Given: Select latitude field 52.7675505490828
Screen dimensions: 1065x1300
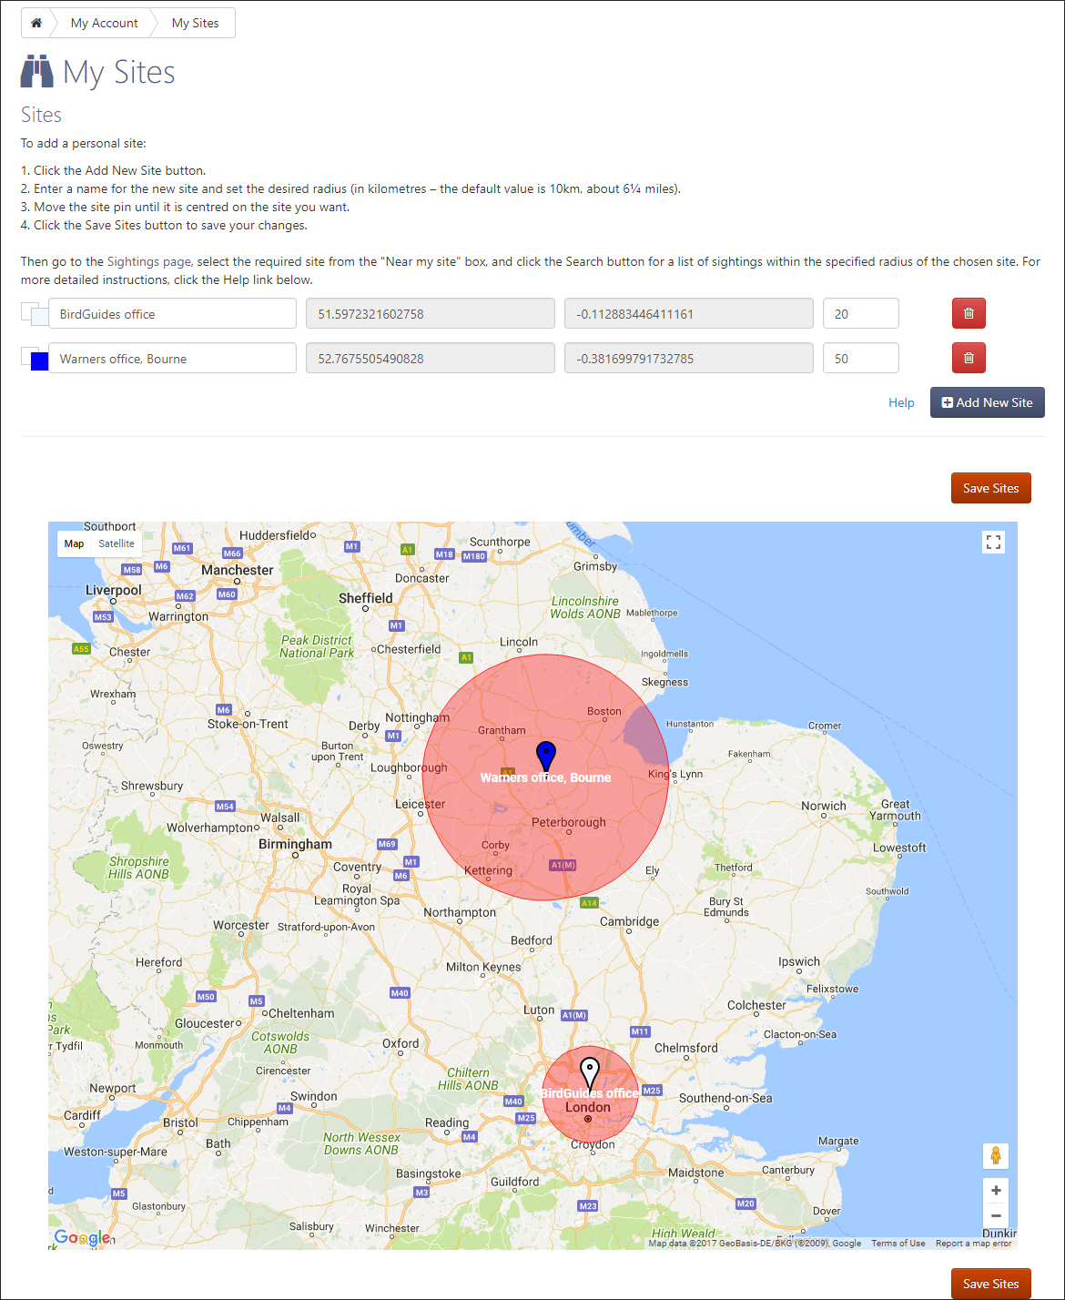Looking at the screenshot, I should point(430,358).
